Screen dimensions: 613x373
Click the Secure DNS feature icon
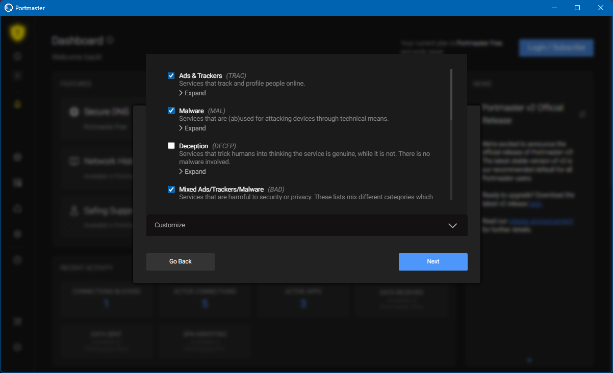[74, 112]
